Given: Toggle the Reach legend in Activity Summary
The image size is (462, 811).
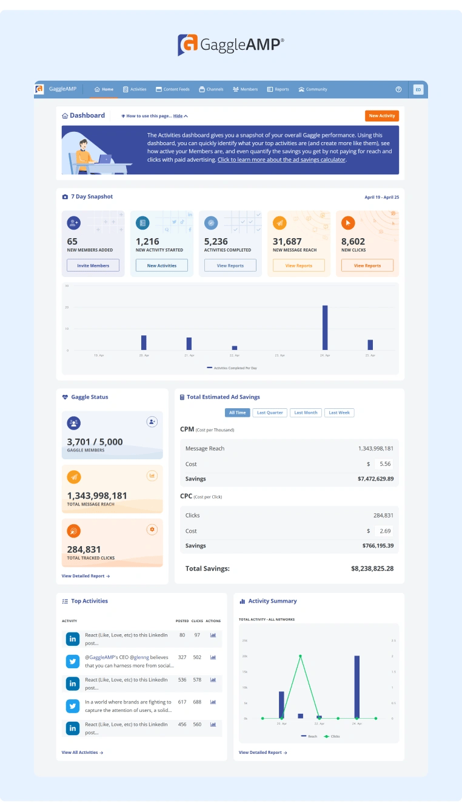Looking at the screenshot, I should click(x=309, y=736).
